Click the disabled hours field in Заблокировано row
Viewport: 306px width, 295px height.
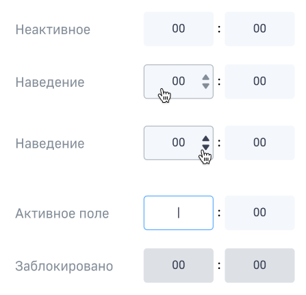click(x=179, y=266)
